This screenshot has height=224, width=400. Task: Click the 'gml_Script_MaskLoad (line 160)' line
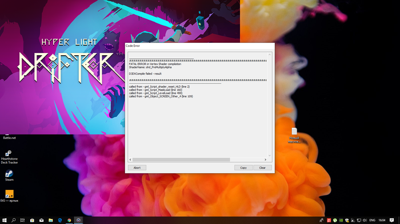click(163, 90)
